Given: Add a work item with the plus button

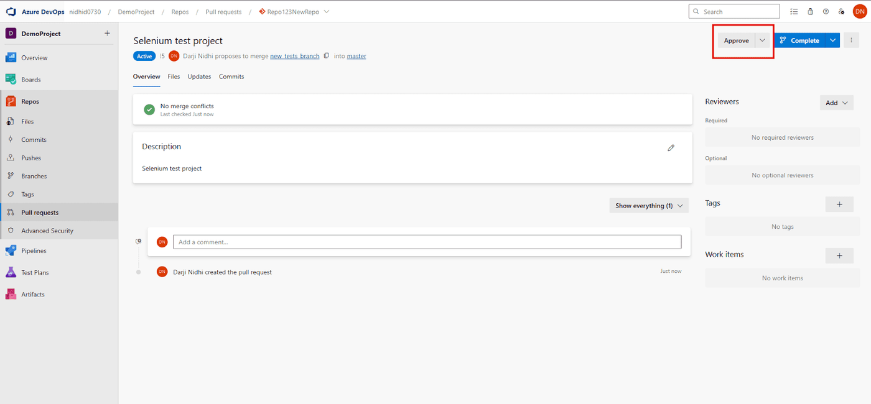Looking at the screenshot, I should point(839,255).
